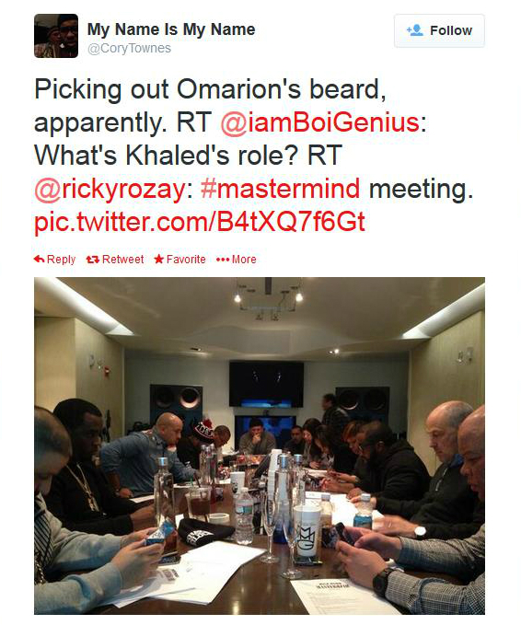Click the Favorite star icon
This screenshot has height=625, width=521.
tap(158, 259)
